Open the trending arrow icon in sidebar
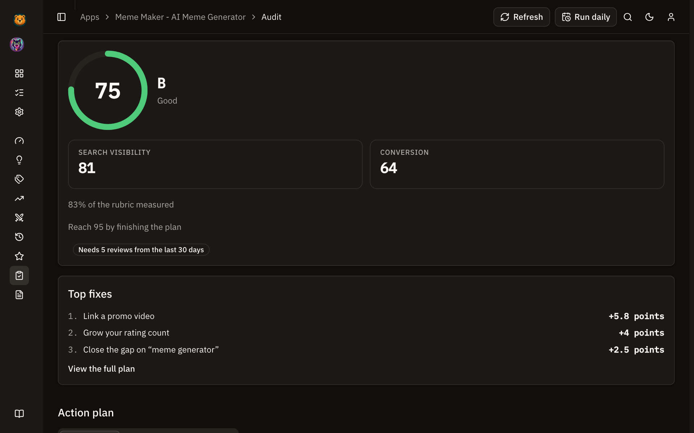 point(19,198)
